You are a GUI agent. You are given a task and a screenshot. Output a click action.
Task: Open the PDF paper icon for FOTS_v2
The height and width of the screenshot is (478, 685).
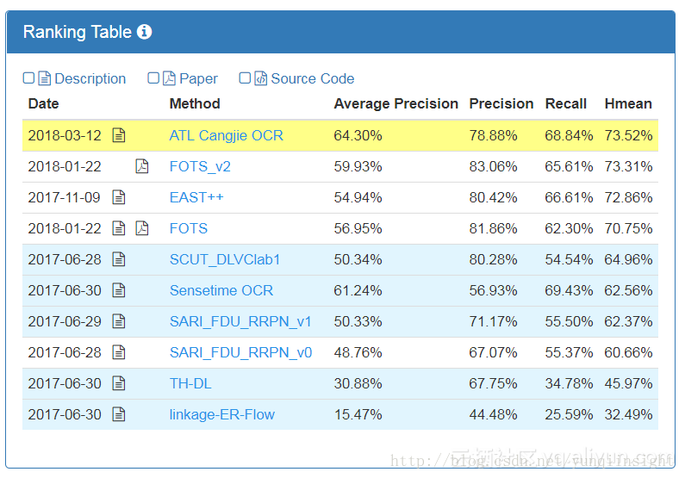tap(142, 166)
